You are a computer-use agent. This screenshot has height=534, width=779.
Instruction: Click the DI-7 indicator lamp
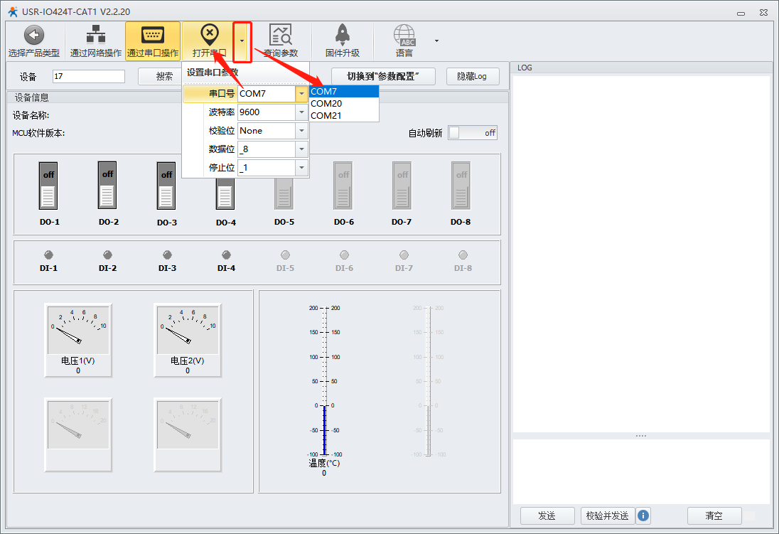(404, 255)
